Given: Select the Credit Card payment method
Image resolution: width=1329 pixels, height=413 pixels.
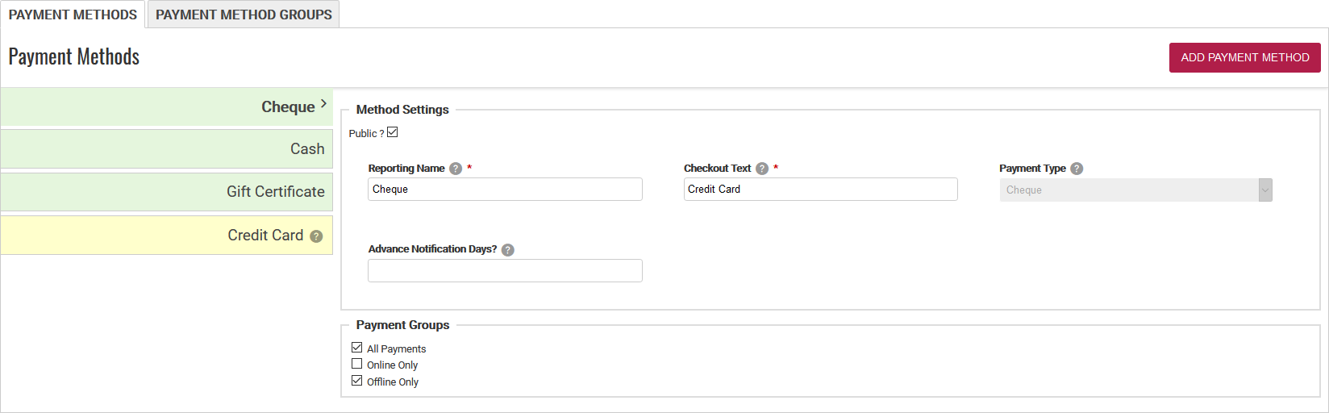Looking at the screenshot, I should [x=167, y=236].
